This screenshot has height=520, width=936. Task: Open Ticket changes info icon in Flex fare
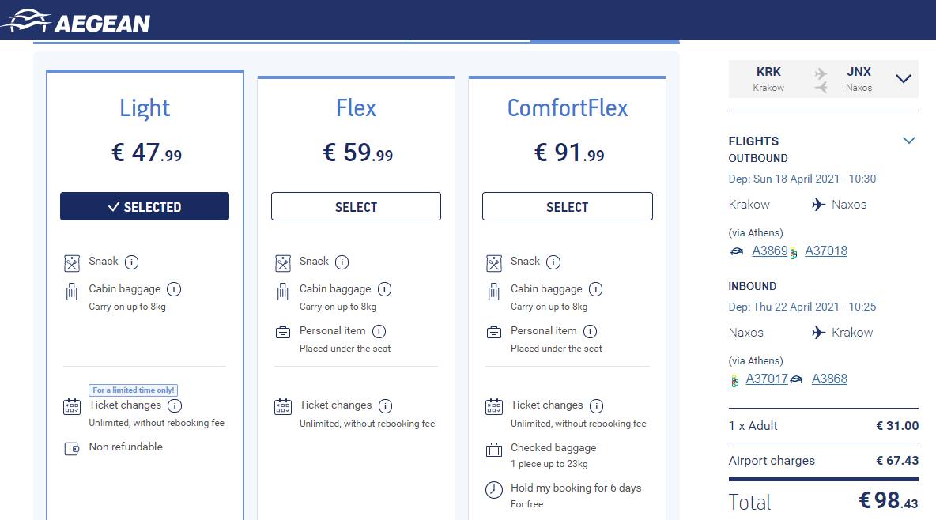pyautogui.click(x=386, y=406)
